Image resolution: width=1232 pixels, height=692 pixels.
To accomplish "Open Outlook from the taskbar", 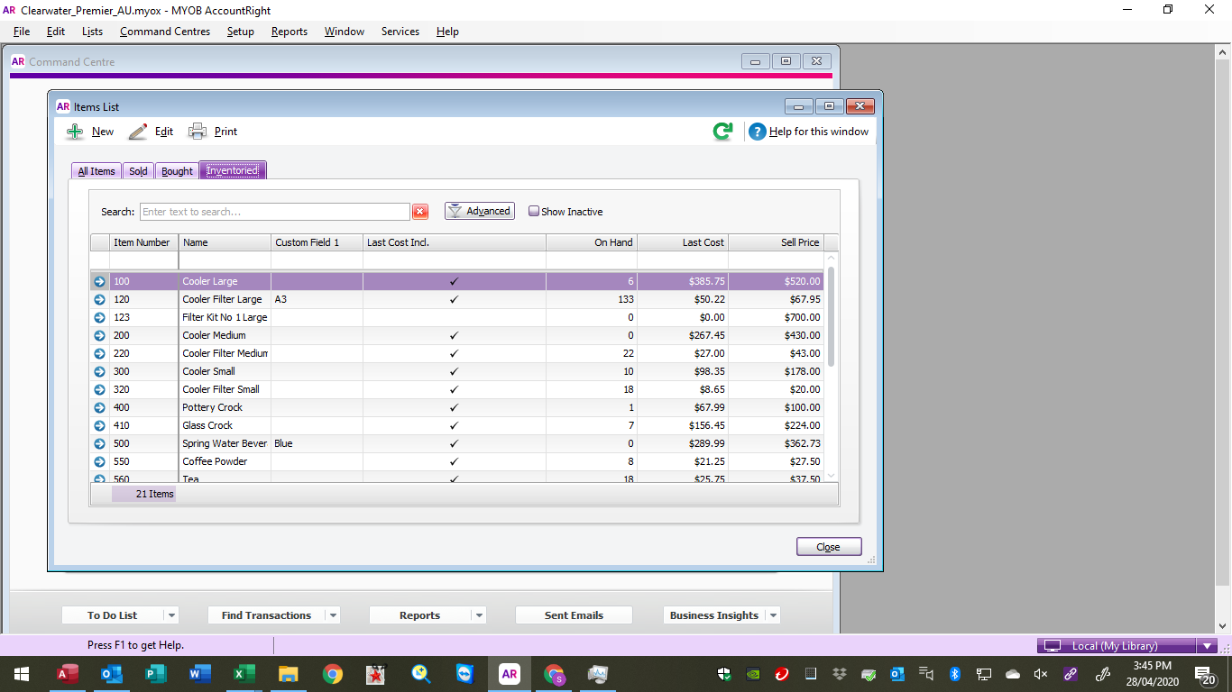I will [x=112, y=674].
